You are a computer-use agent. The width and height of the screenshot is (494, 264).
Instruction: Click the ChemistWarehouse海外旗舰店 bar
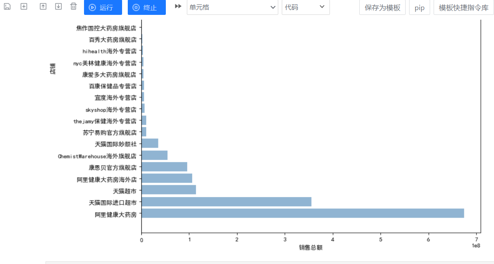coord(155,155)
